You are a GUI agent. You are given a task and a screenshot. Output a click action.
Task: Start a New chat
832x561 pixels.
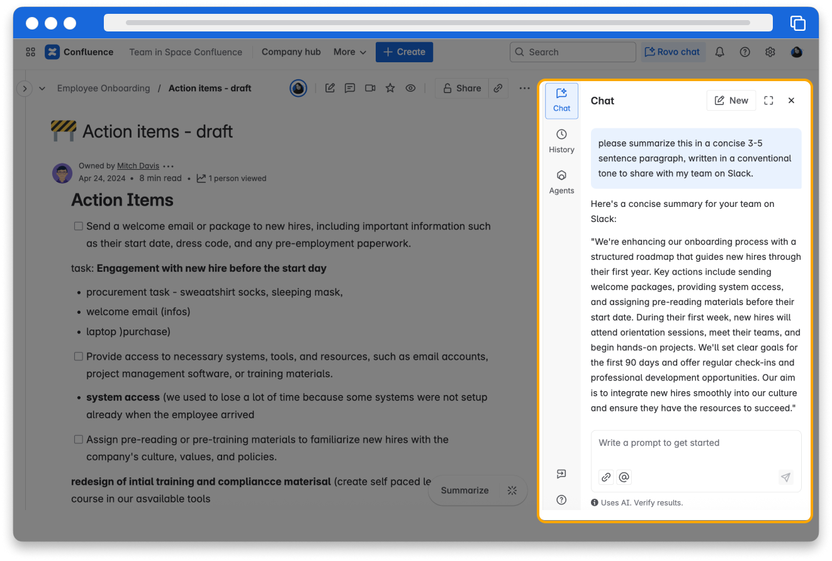click(x=731, y=101)
